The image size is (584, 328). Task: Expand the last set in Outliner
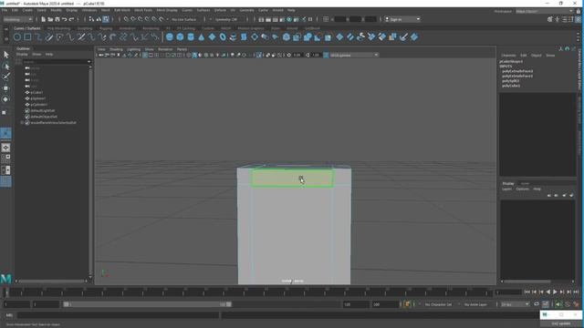[x=22, y=122]
